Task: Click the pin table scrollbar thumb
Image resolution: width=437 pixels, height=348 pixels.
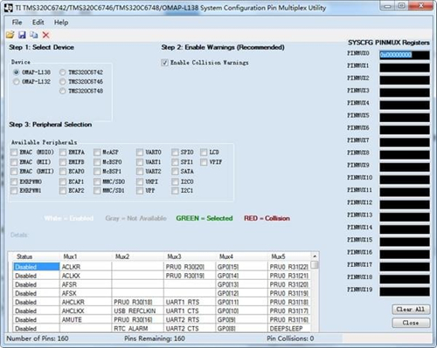Action: [315, 265]
